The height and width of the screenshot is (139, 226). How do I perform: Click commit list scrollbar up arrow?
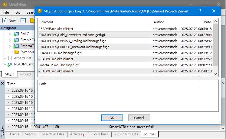(216, 22)
